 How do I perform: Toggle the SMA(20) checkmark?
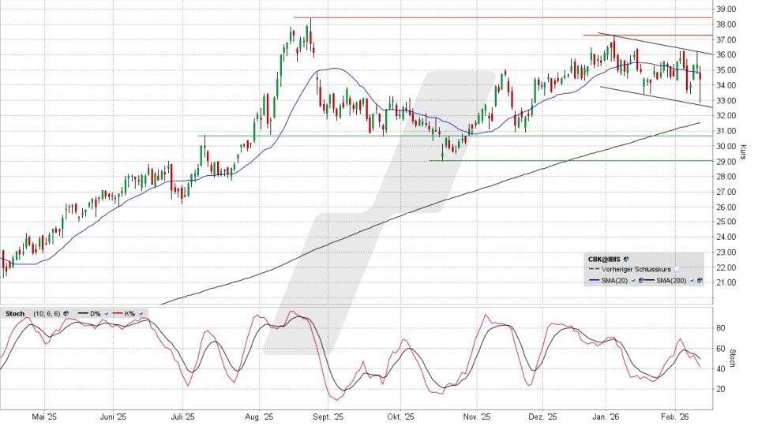coord(633,280)
